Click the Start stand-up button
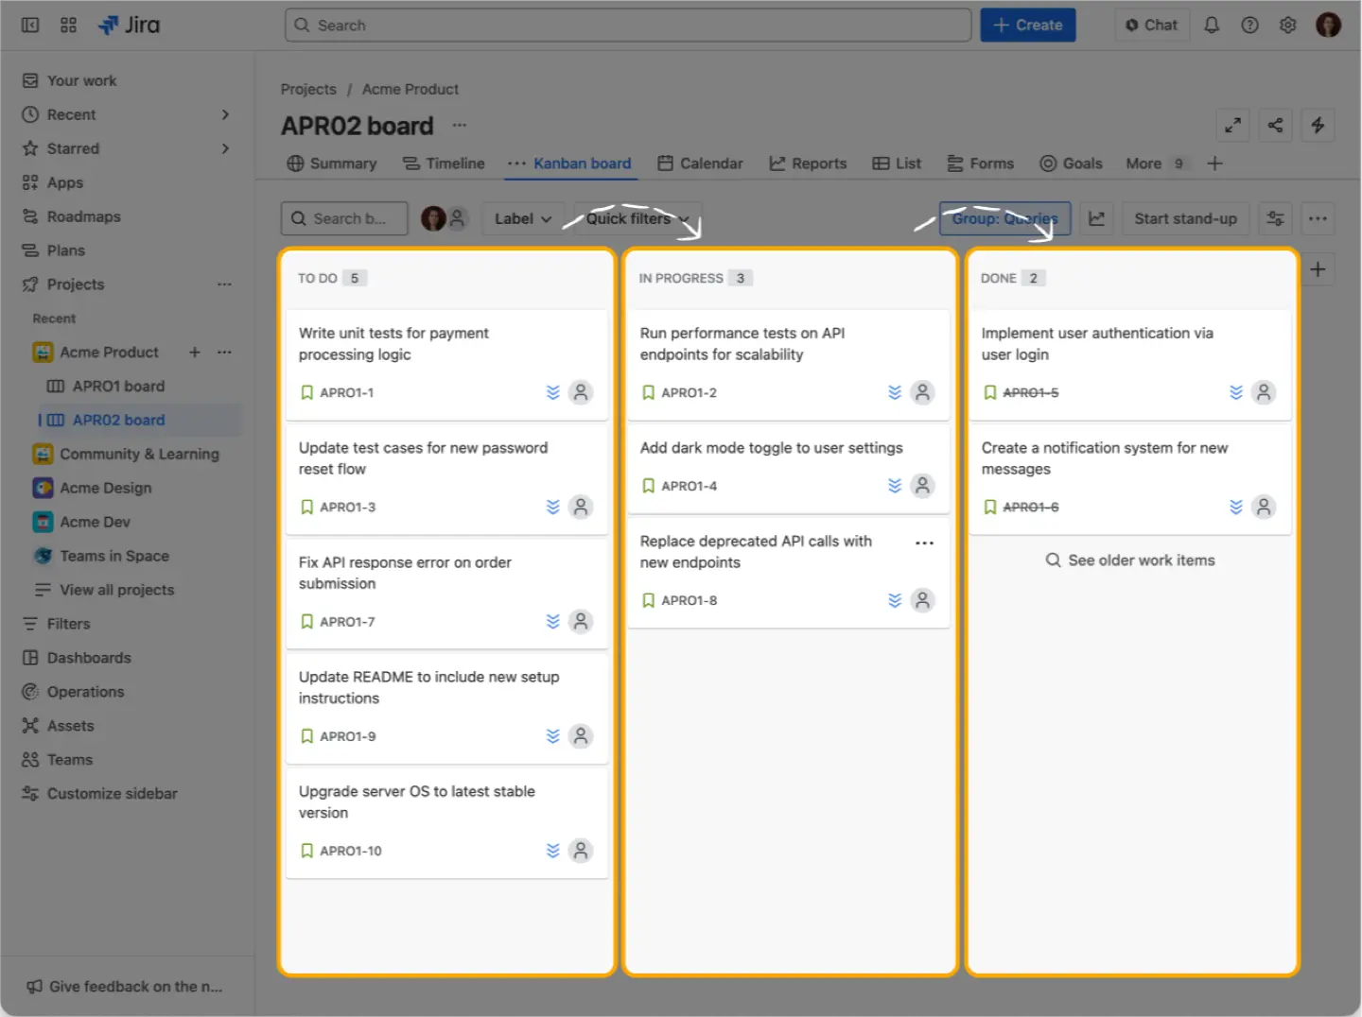Screen dimensions: 1362x1017 coord(1185,218)
